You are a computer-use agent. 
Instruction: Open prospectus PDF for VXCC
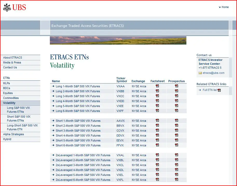177,96
